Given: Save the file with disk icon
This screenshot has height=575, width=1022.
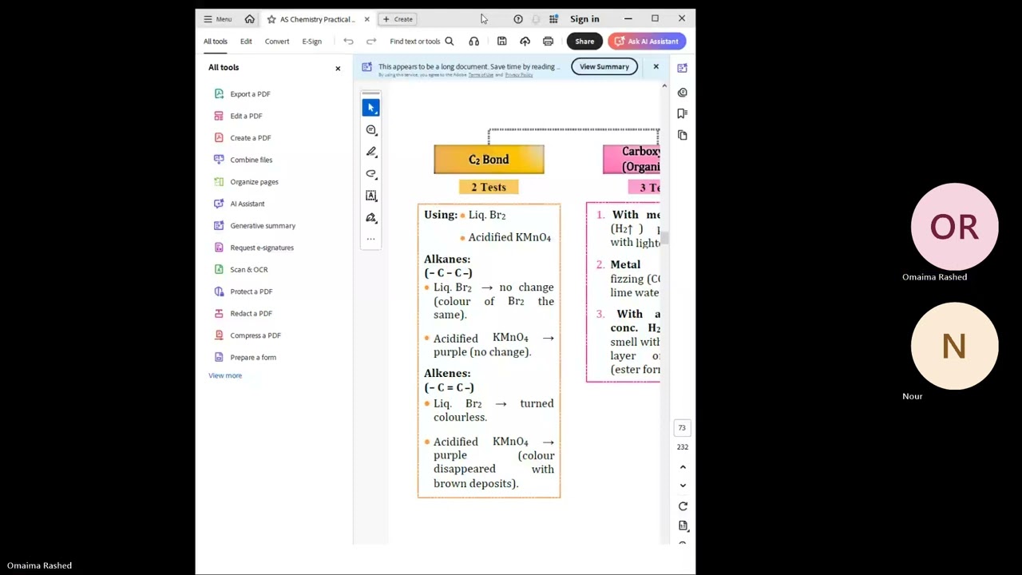Looking at the screenshot, I should pos(501,42).
